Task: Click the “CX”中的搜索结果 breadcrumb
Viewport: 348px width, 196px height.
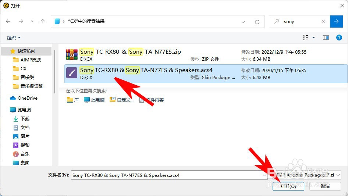Action: click(x=86, y=21)
